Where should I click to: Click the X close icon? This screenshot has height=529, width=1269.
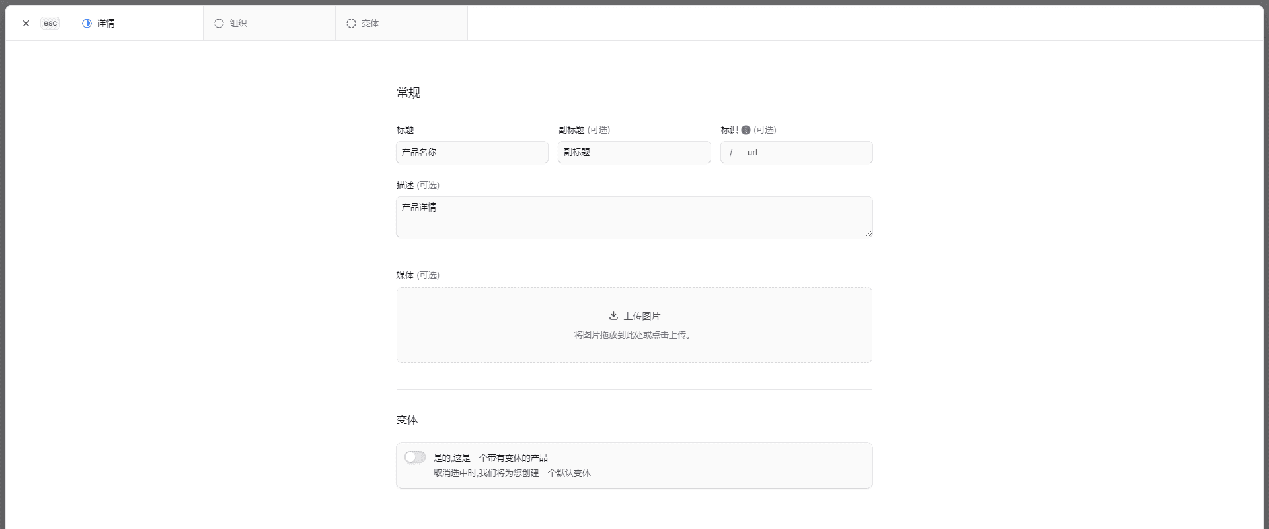26,23
